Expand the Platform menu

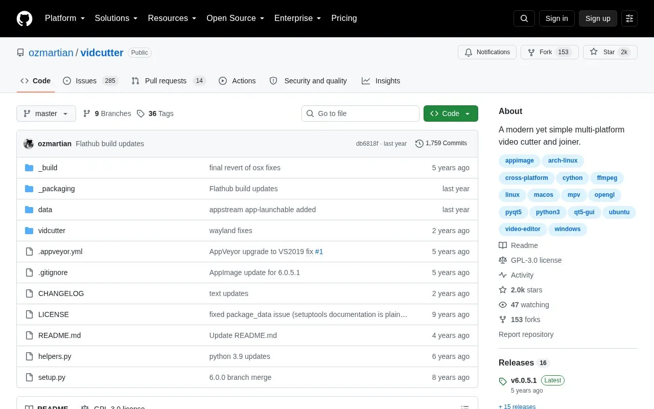(65, 18)
